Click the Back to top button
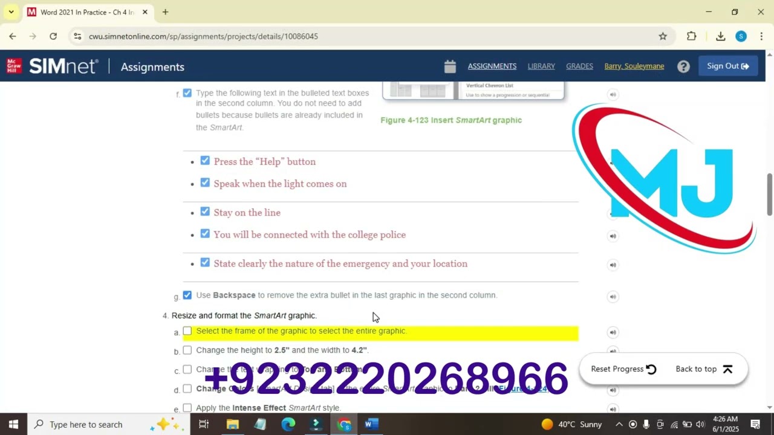Screen dimensions: 774x435 (704, 369)
